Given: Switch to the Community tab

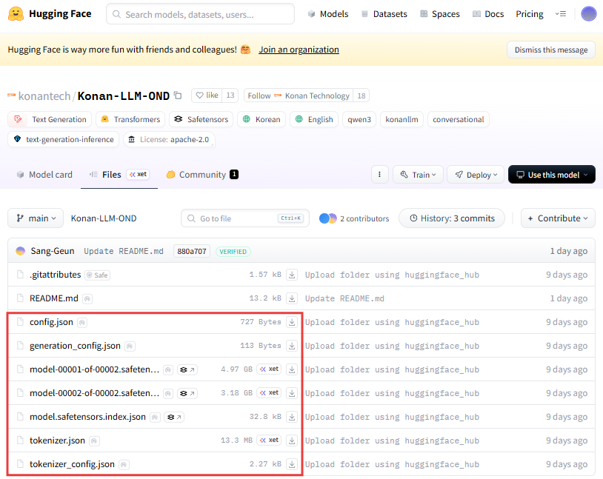Looking at the screenshot, I should click(202, 175).
